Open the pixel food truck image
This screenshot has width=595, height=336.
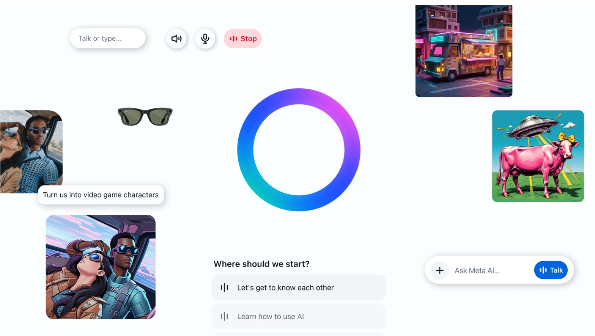(464, 51)
